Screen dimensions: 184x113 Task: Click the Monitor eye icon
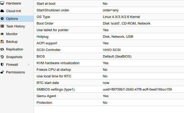pos(2,34)
